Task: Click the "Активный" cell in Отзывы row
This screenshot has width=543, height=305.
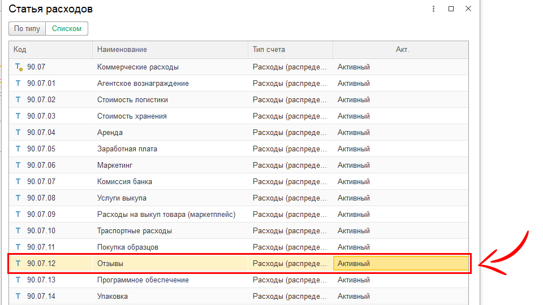Action: (x=400, y=264)
